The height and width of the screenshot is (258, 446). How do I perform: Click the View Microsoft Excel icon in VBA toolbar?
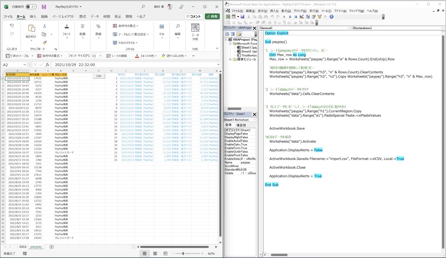coord(228,17)
